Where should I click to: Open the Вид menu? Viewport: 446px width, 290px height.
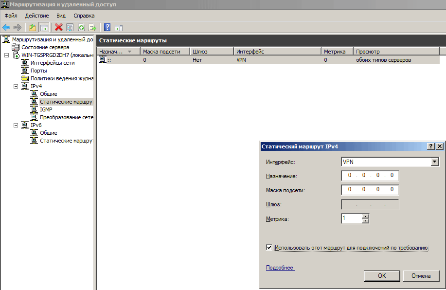tap(61, 16)
